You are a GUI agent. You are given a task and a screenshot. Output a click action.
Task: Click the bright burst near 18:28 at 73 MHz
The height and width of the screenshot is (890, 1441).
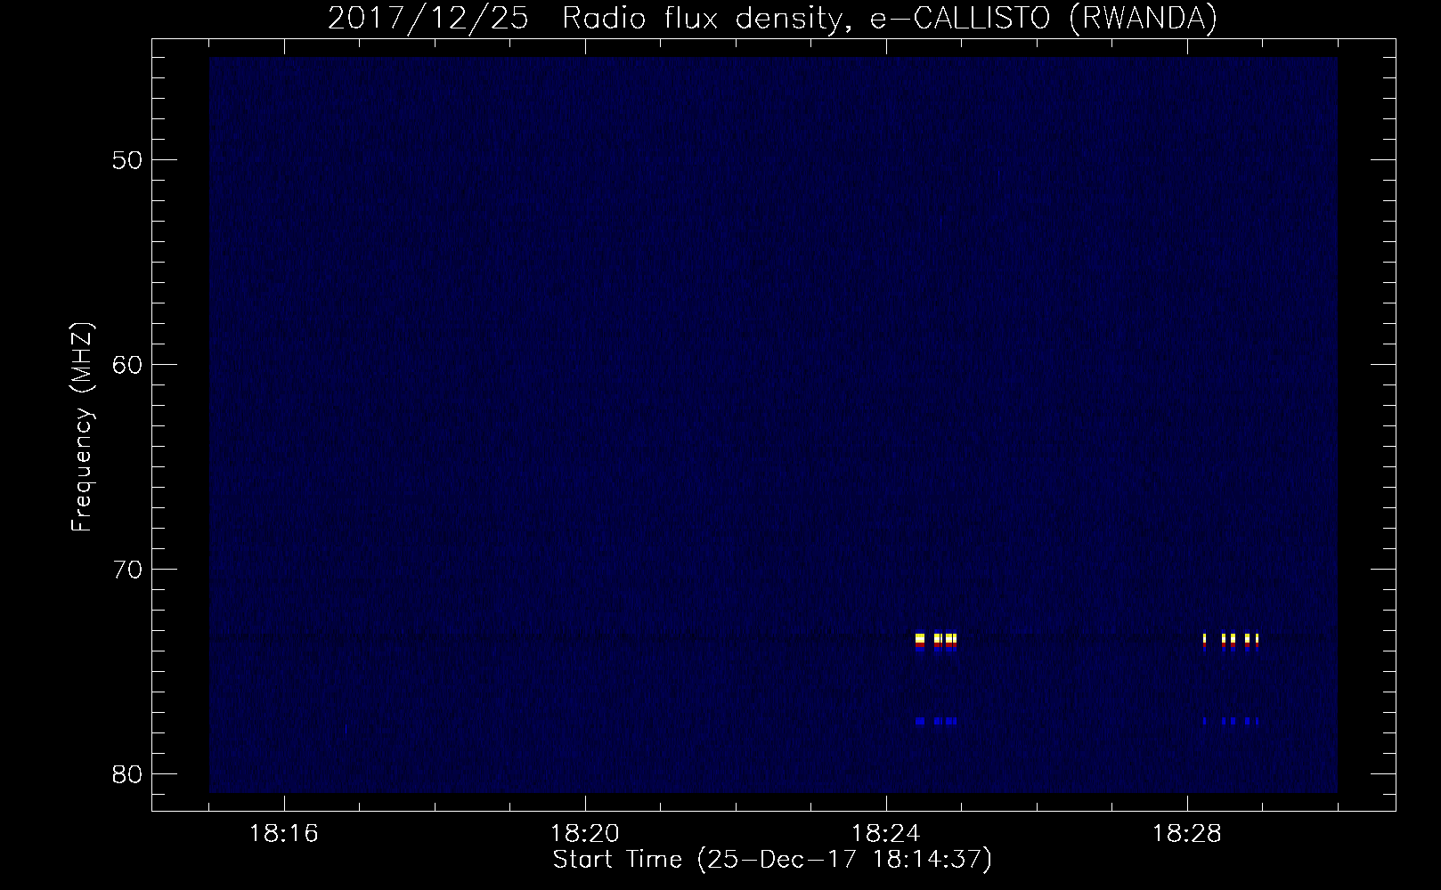tap(1230, 642)
